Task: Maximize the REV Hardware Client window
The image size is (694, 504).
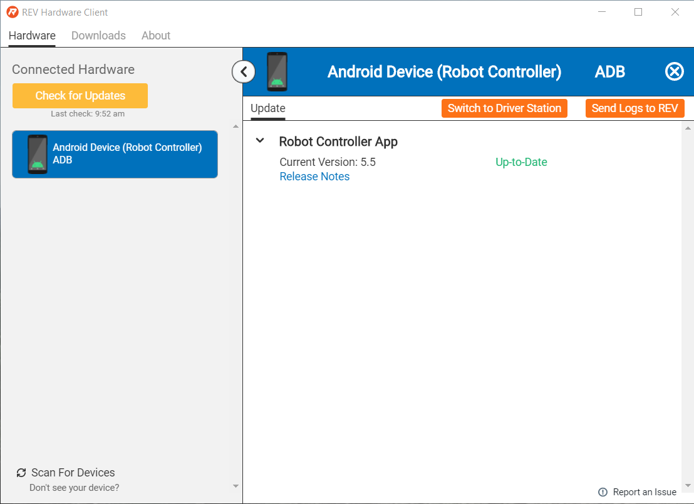Action: click(x=638, y=12)
